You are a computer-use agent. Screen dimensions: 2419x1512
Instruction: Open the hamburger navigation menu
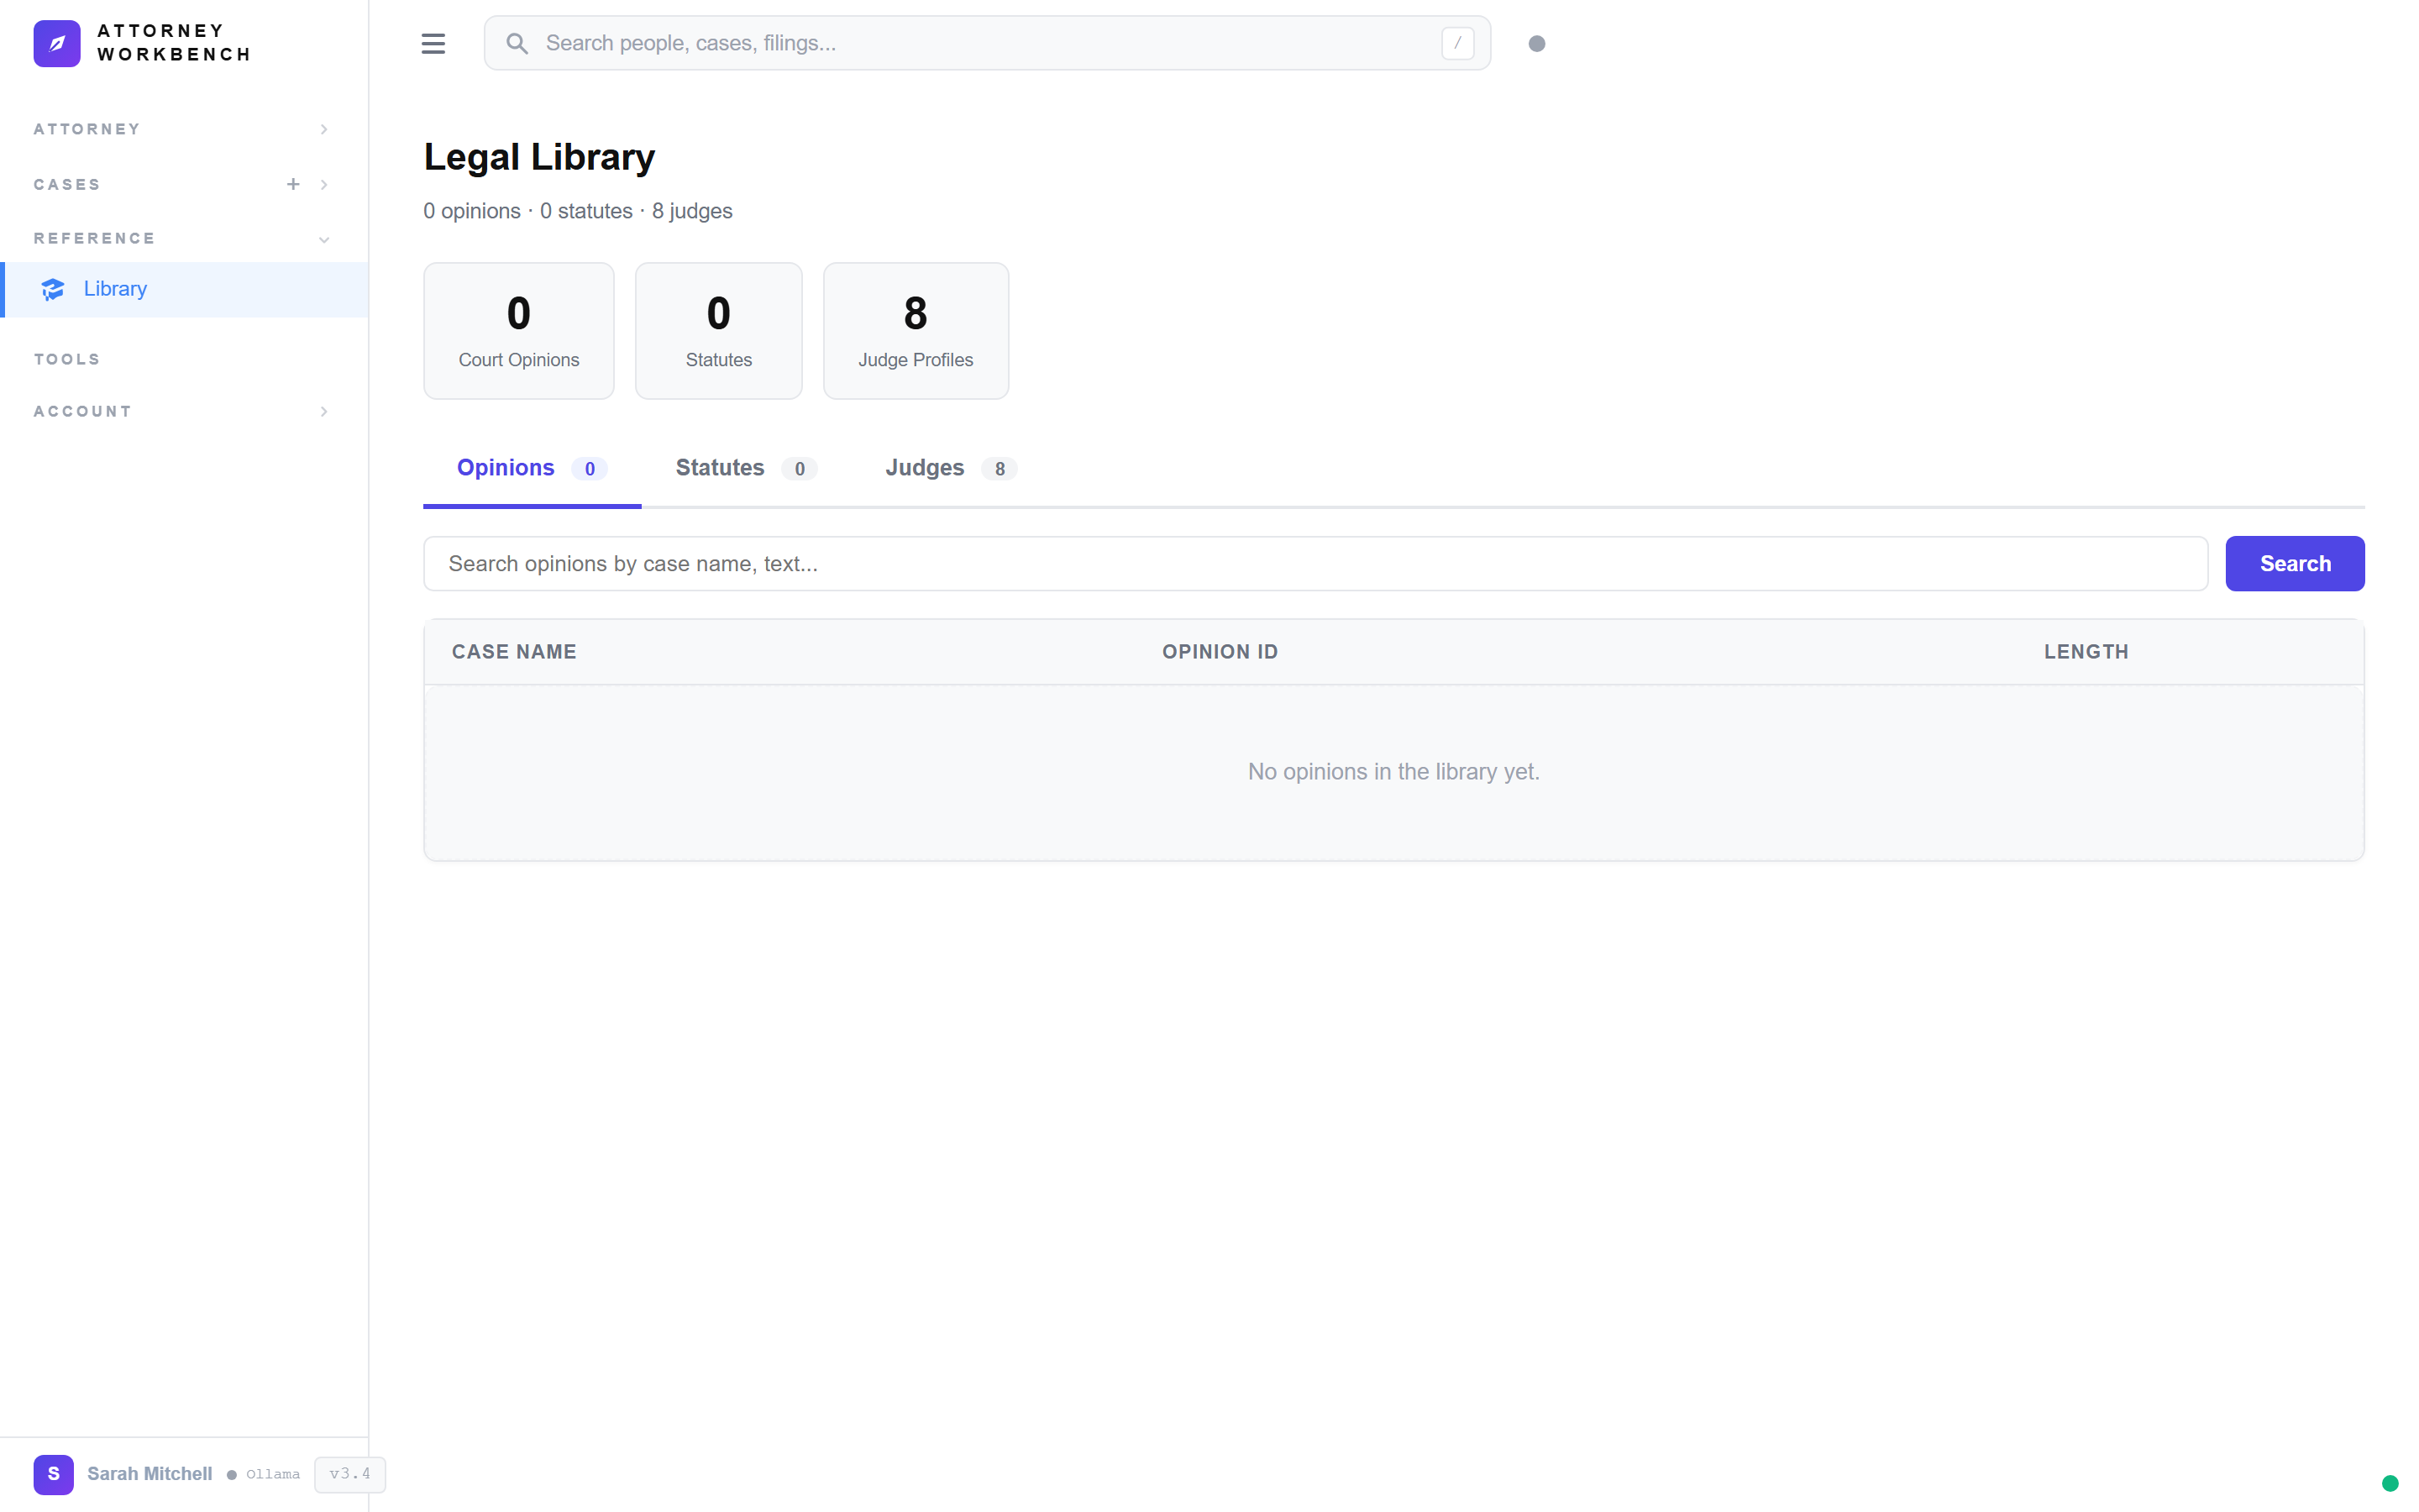click(433, 43)
